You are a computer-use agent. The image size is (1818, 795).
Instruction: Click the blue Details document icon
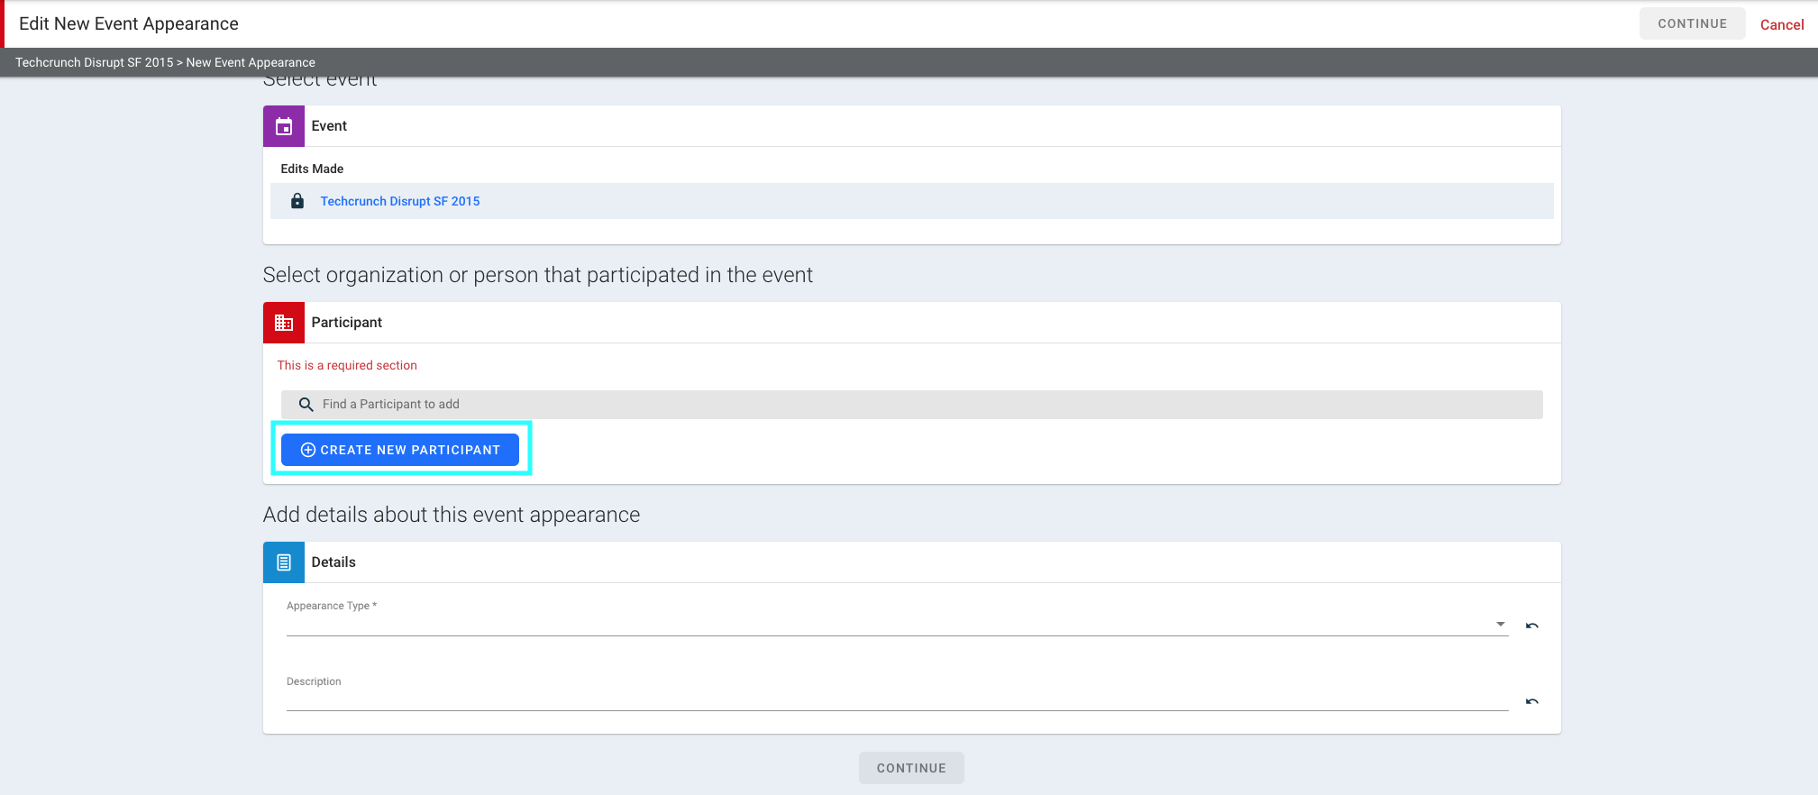tap(284, 562)
